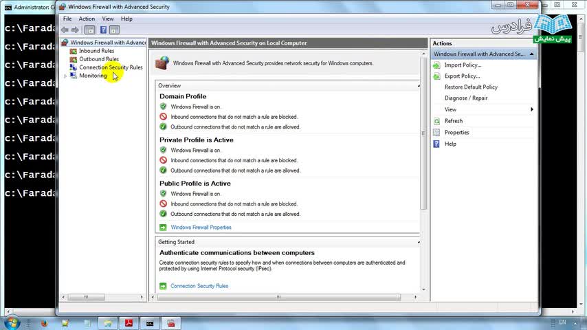Click Import Policy... action
This screenshot has height=330, width=587.
point(463,65)
